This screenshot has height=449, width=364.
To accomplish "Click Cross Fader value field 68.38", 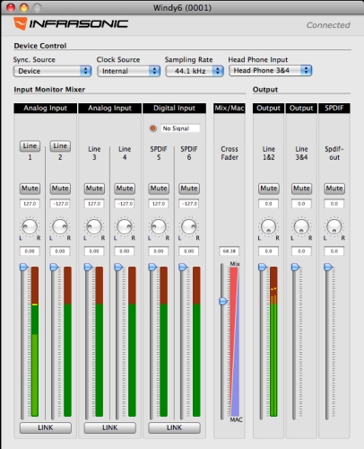I will click(230, 251).
